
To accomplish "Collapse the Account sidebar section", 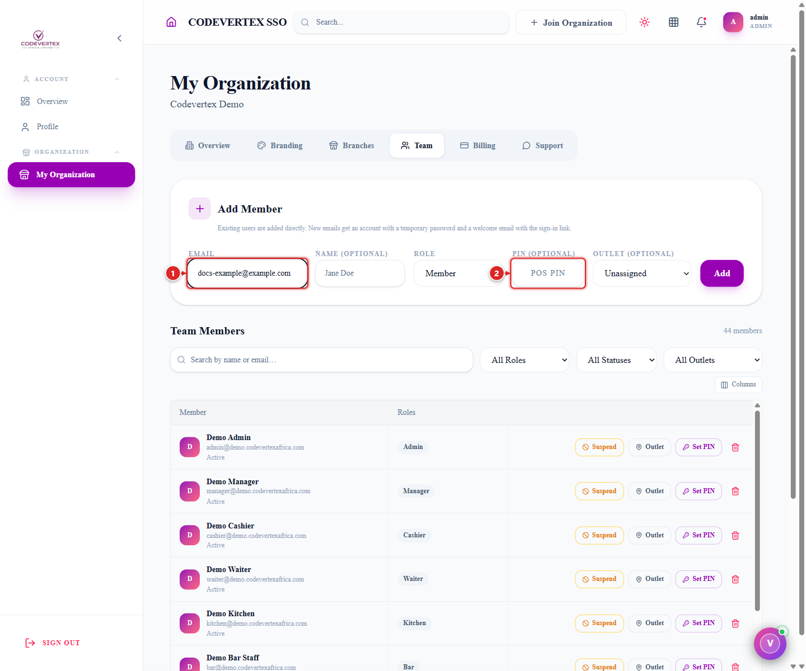I will (117, 79).
